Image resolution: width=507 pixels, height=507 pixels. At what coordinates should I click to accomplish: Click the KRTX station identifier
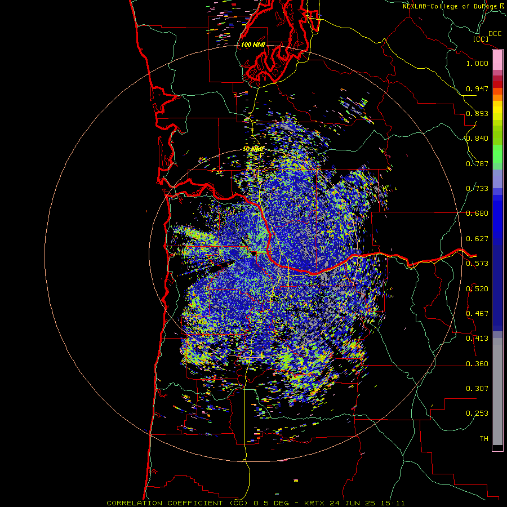[315, 503]
